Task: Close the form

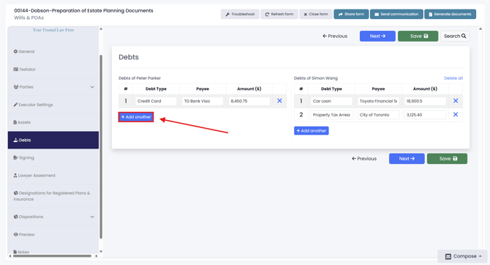Action: tap(316, 14)
